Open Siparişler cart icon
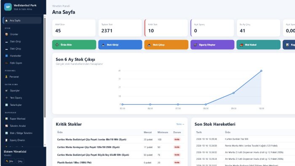Viewport: 295px width, 166px height. (x=6, y=91)
